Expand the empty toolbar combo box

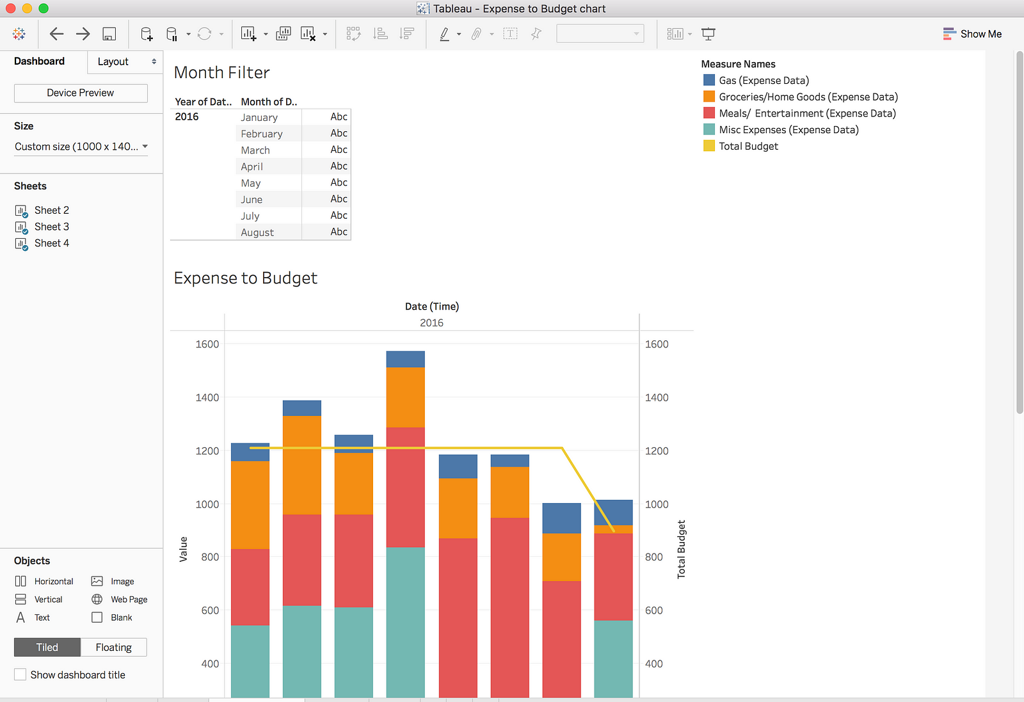(x=600, y=34)
